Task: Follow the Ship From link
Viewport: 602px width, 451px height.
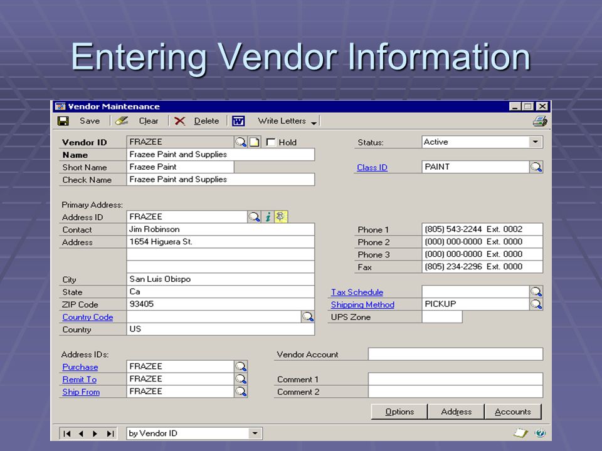Action: pyautogui.click(x=81, y=392)
